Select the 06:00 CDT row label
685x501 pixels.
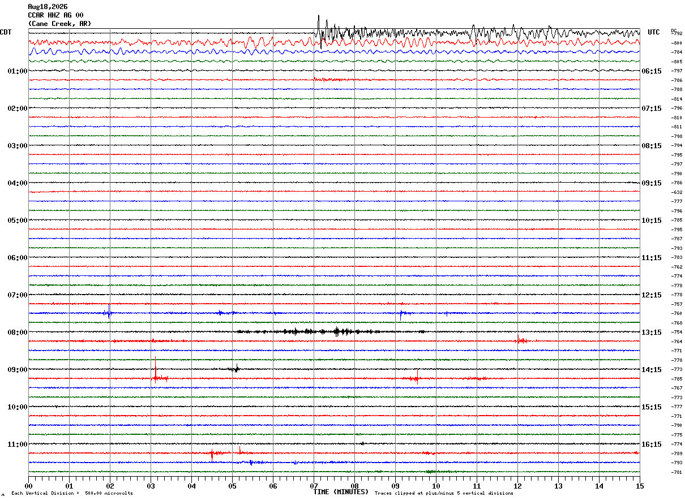pos(18,258)
